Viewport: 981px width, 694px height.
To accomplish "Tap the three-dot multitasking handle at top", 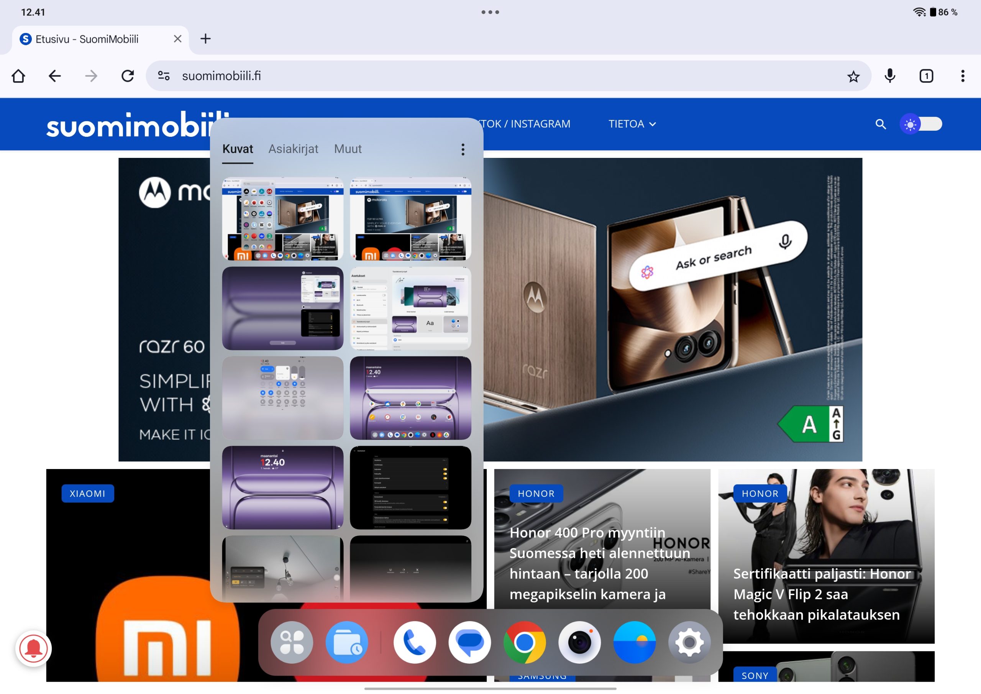I will pos(490,12).
